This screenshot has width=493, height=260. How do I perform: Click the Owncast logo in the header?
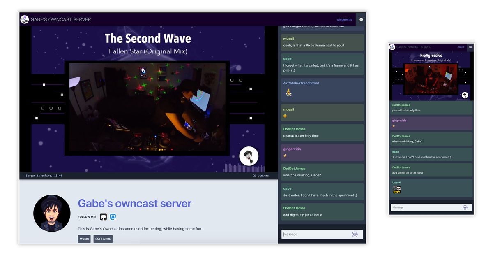point(25,19)
